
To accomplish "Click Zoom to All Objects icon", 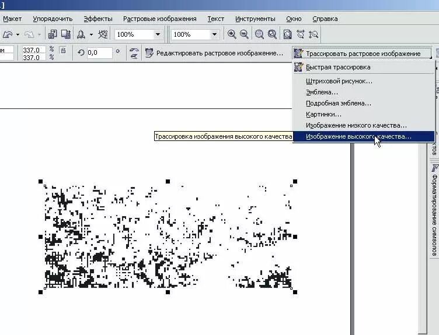I will point(272,34).
